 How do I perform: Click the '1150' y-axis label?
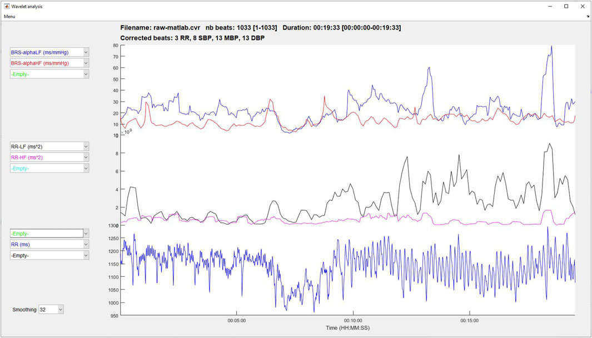[113, 264]
